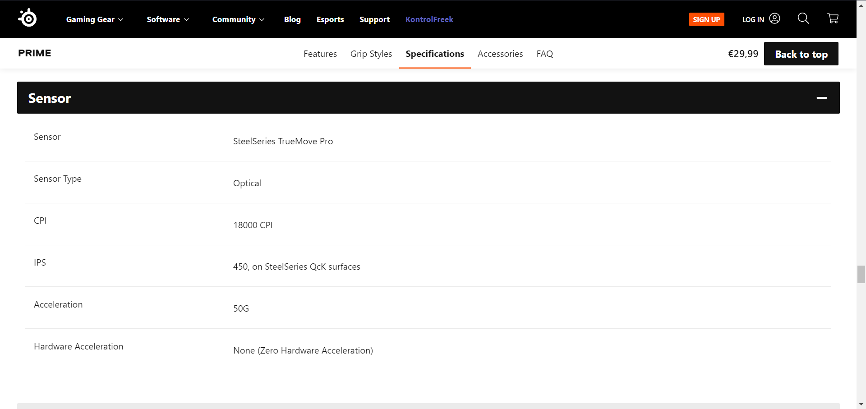Click the page scrollbar thumb
Screen dimensions: 866x409
coord(861,274)
